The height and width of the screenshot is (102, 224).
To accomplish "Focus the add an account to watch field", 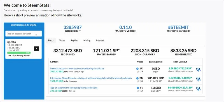I will pos(24,34).
